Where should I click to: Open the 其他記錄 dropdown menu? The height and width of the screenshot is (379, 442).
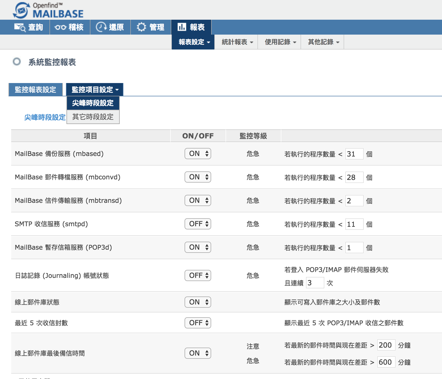pos(323,42)
